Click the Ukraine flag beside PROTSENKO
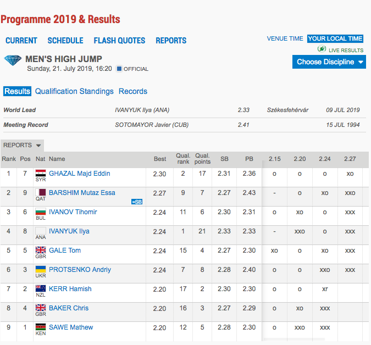The height and width of the screenshot is (345, 371). coord(40,270)
